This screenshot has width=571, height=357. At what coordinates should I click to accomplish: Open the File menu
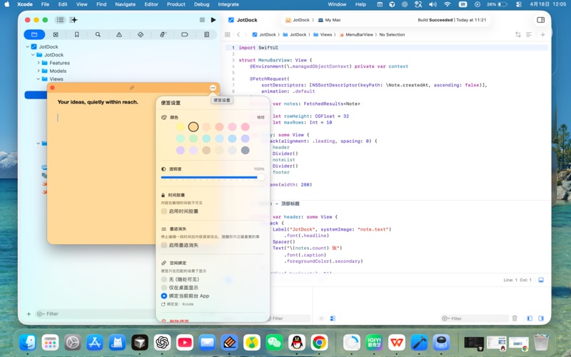pyautogui.click(x=45, y=4)
